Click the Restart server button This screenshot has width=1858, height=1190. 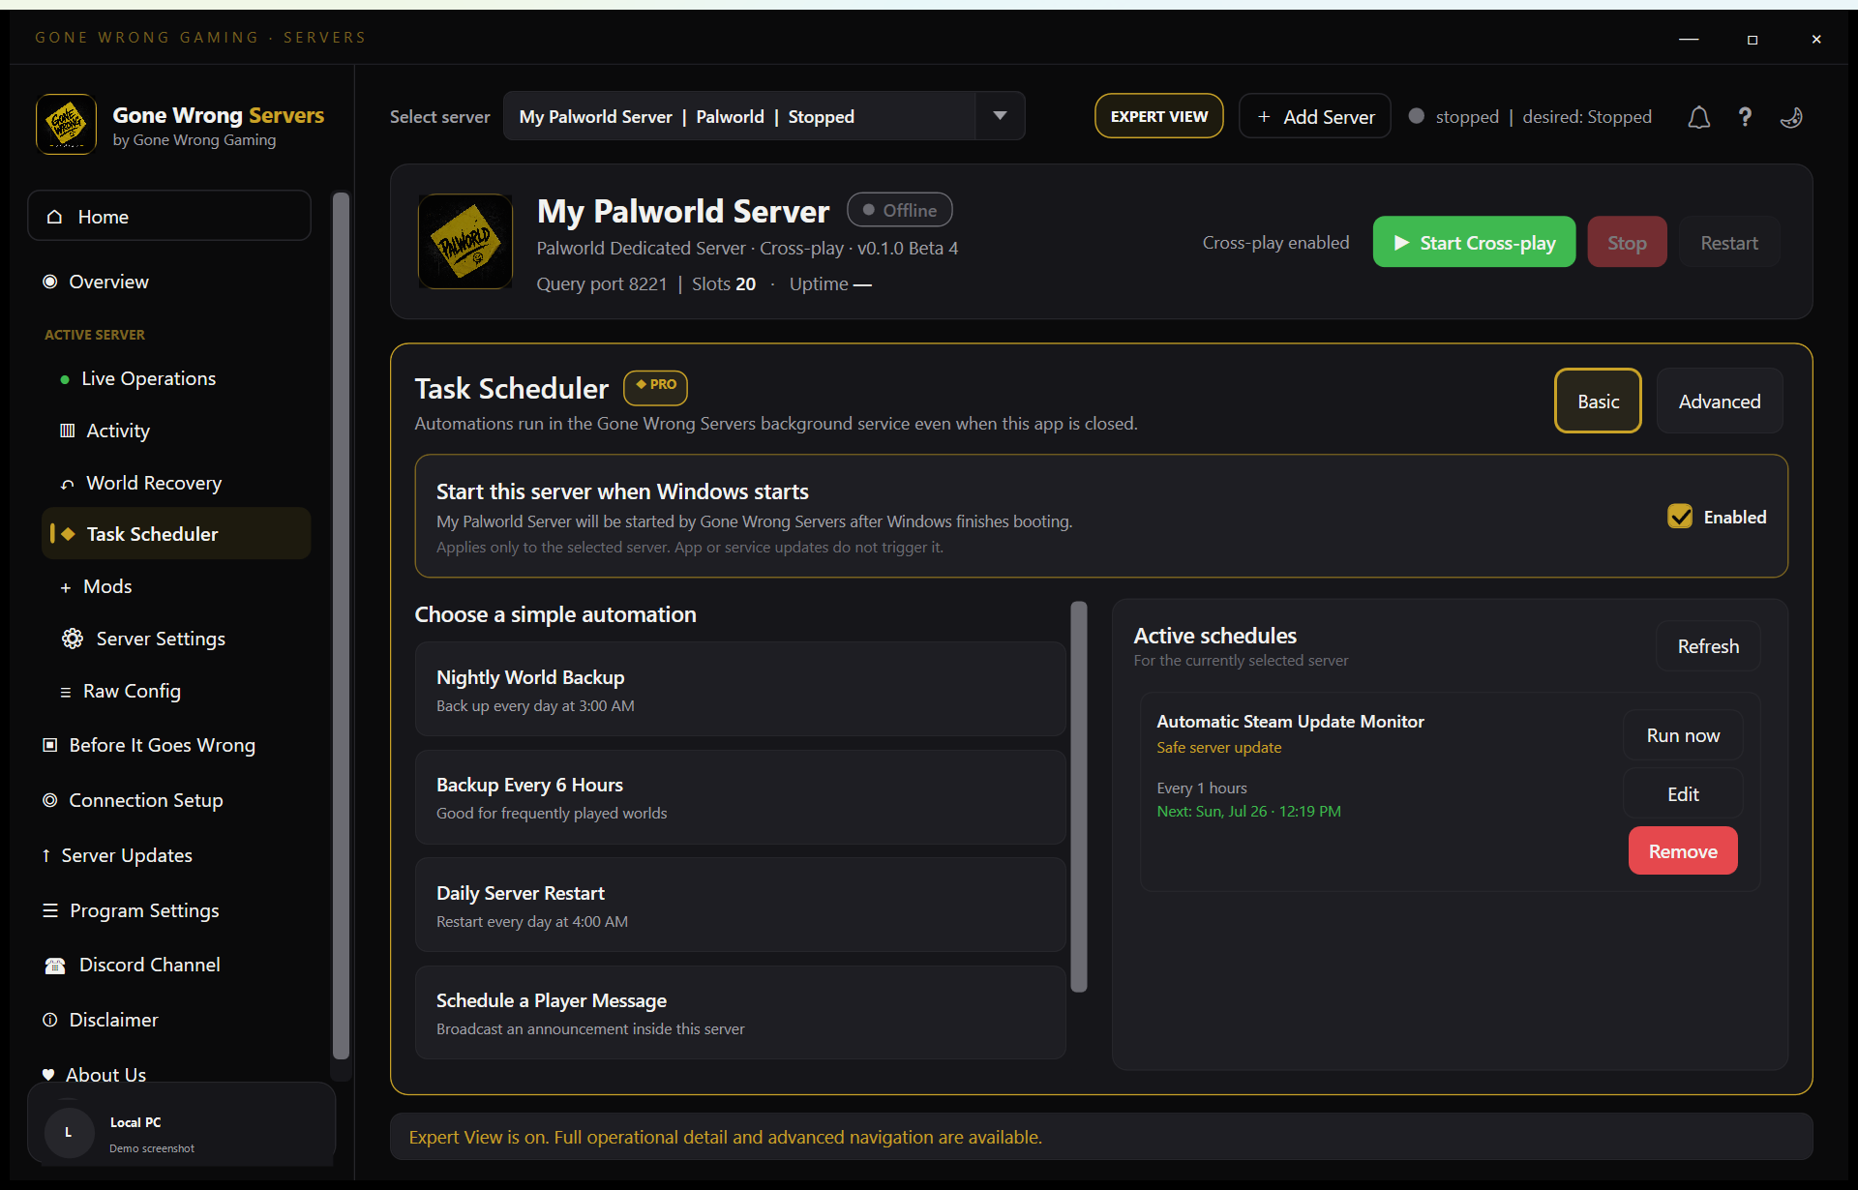click(1729, 242)
